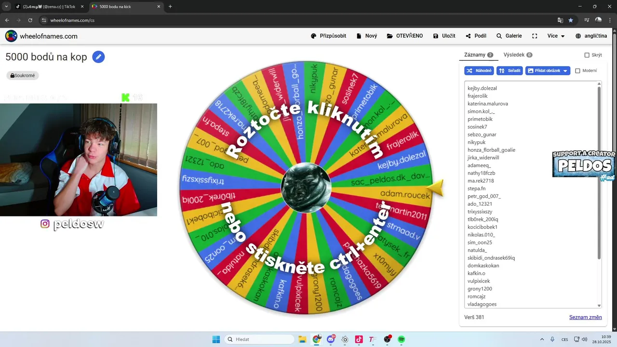Click entry petr_god_007_ in list
This screenshot has width=617, height=347.
pos(484,196)
